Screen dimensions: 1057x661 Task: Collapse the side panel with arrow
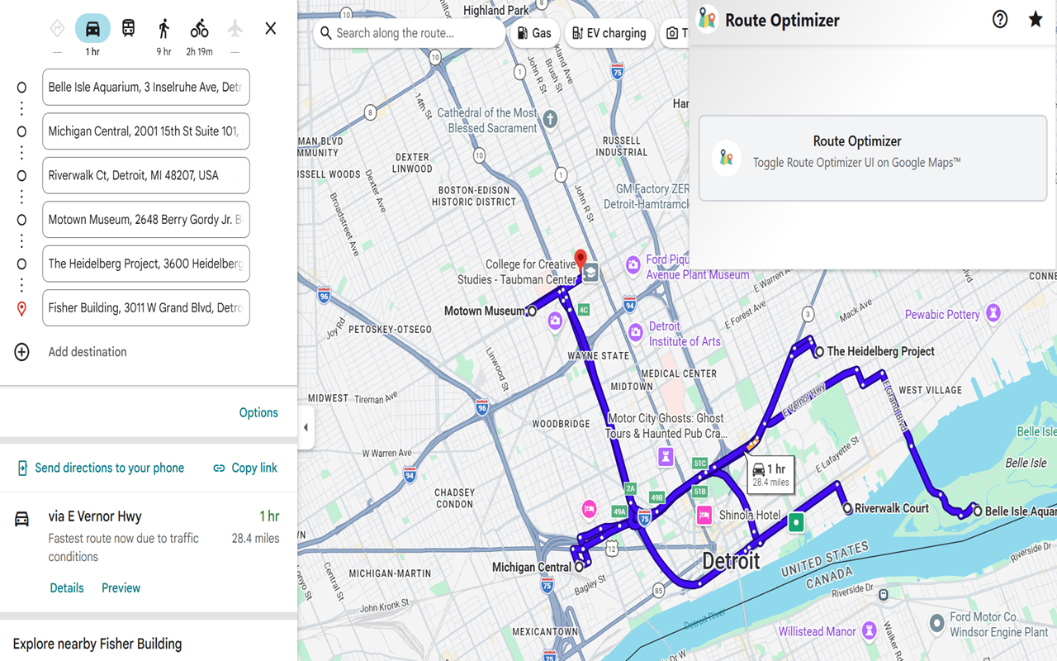[x=306, y=428]
